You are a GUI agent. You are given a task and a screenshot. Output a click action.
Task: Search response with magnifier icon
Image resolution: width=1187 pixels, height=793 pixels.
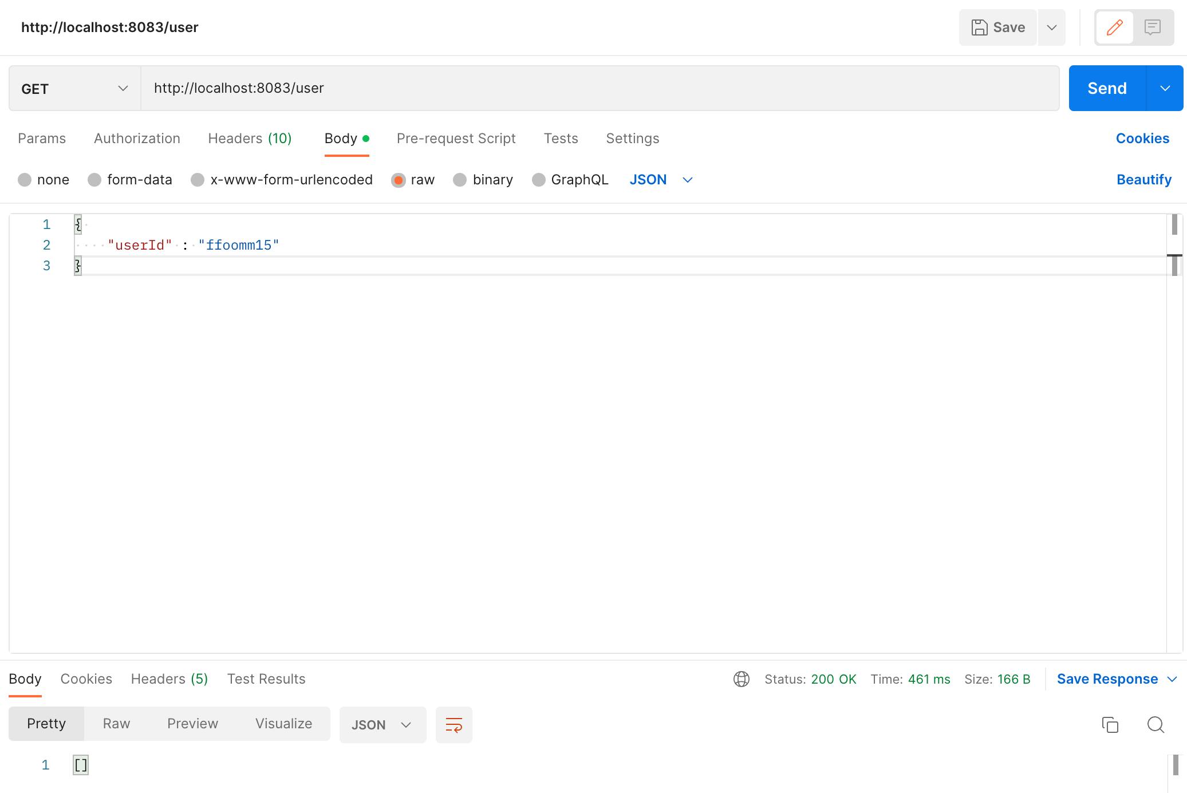point(1156,725)
